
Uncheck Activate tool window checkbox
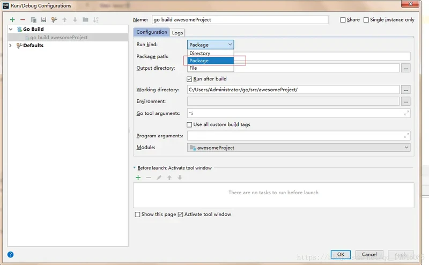pos(181,215)
